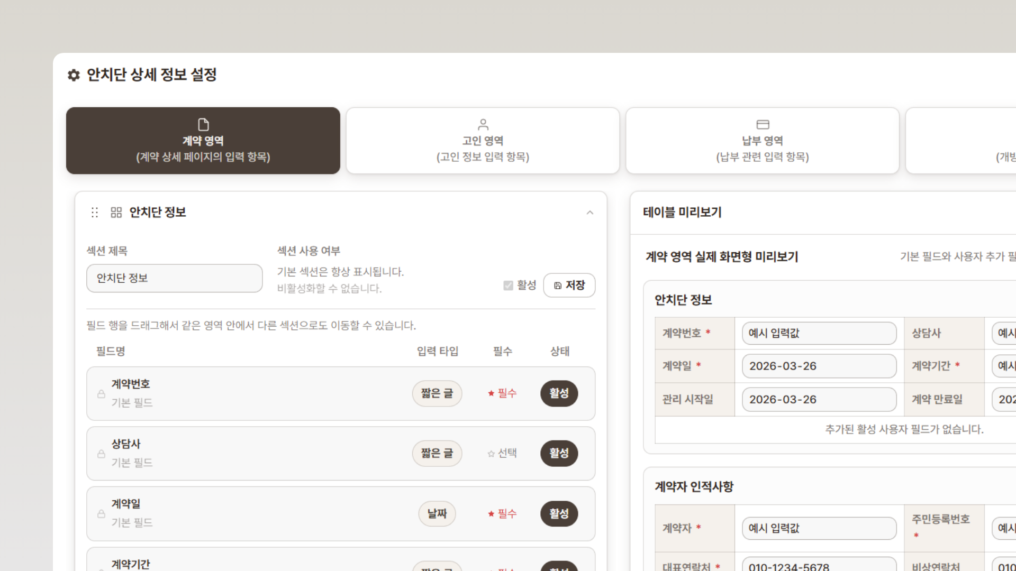The image size is (1016, 571).
Task: Click the card icon in 납부 영역 tab
Action: coord(763,124)
